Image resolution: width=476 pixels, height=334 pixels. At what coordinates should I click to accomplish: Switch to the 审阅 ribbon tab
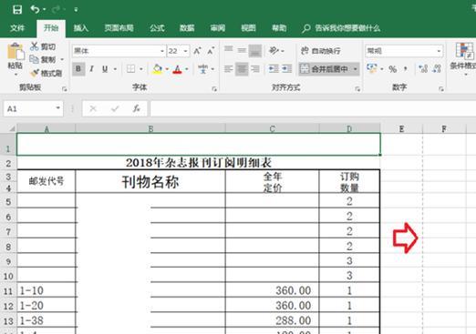click(218, 28)
